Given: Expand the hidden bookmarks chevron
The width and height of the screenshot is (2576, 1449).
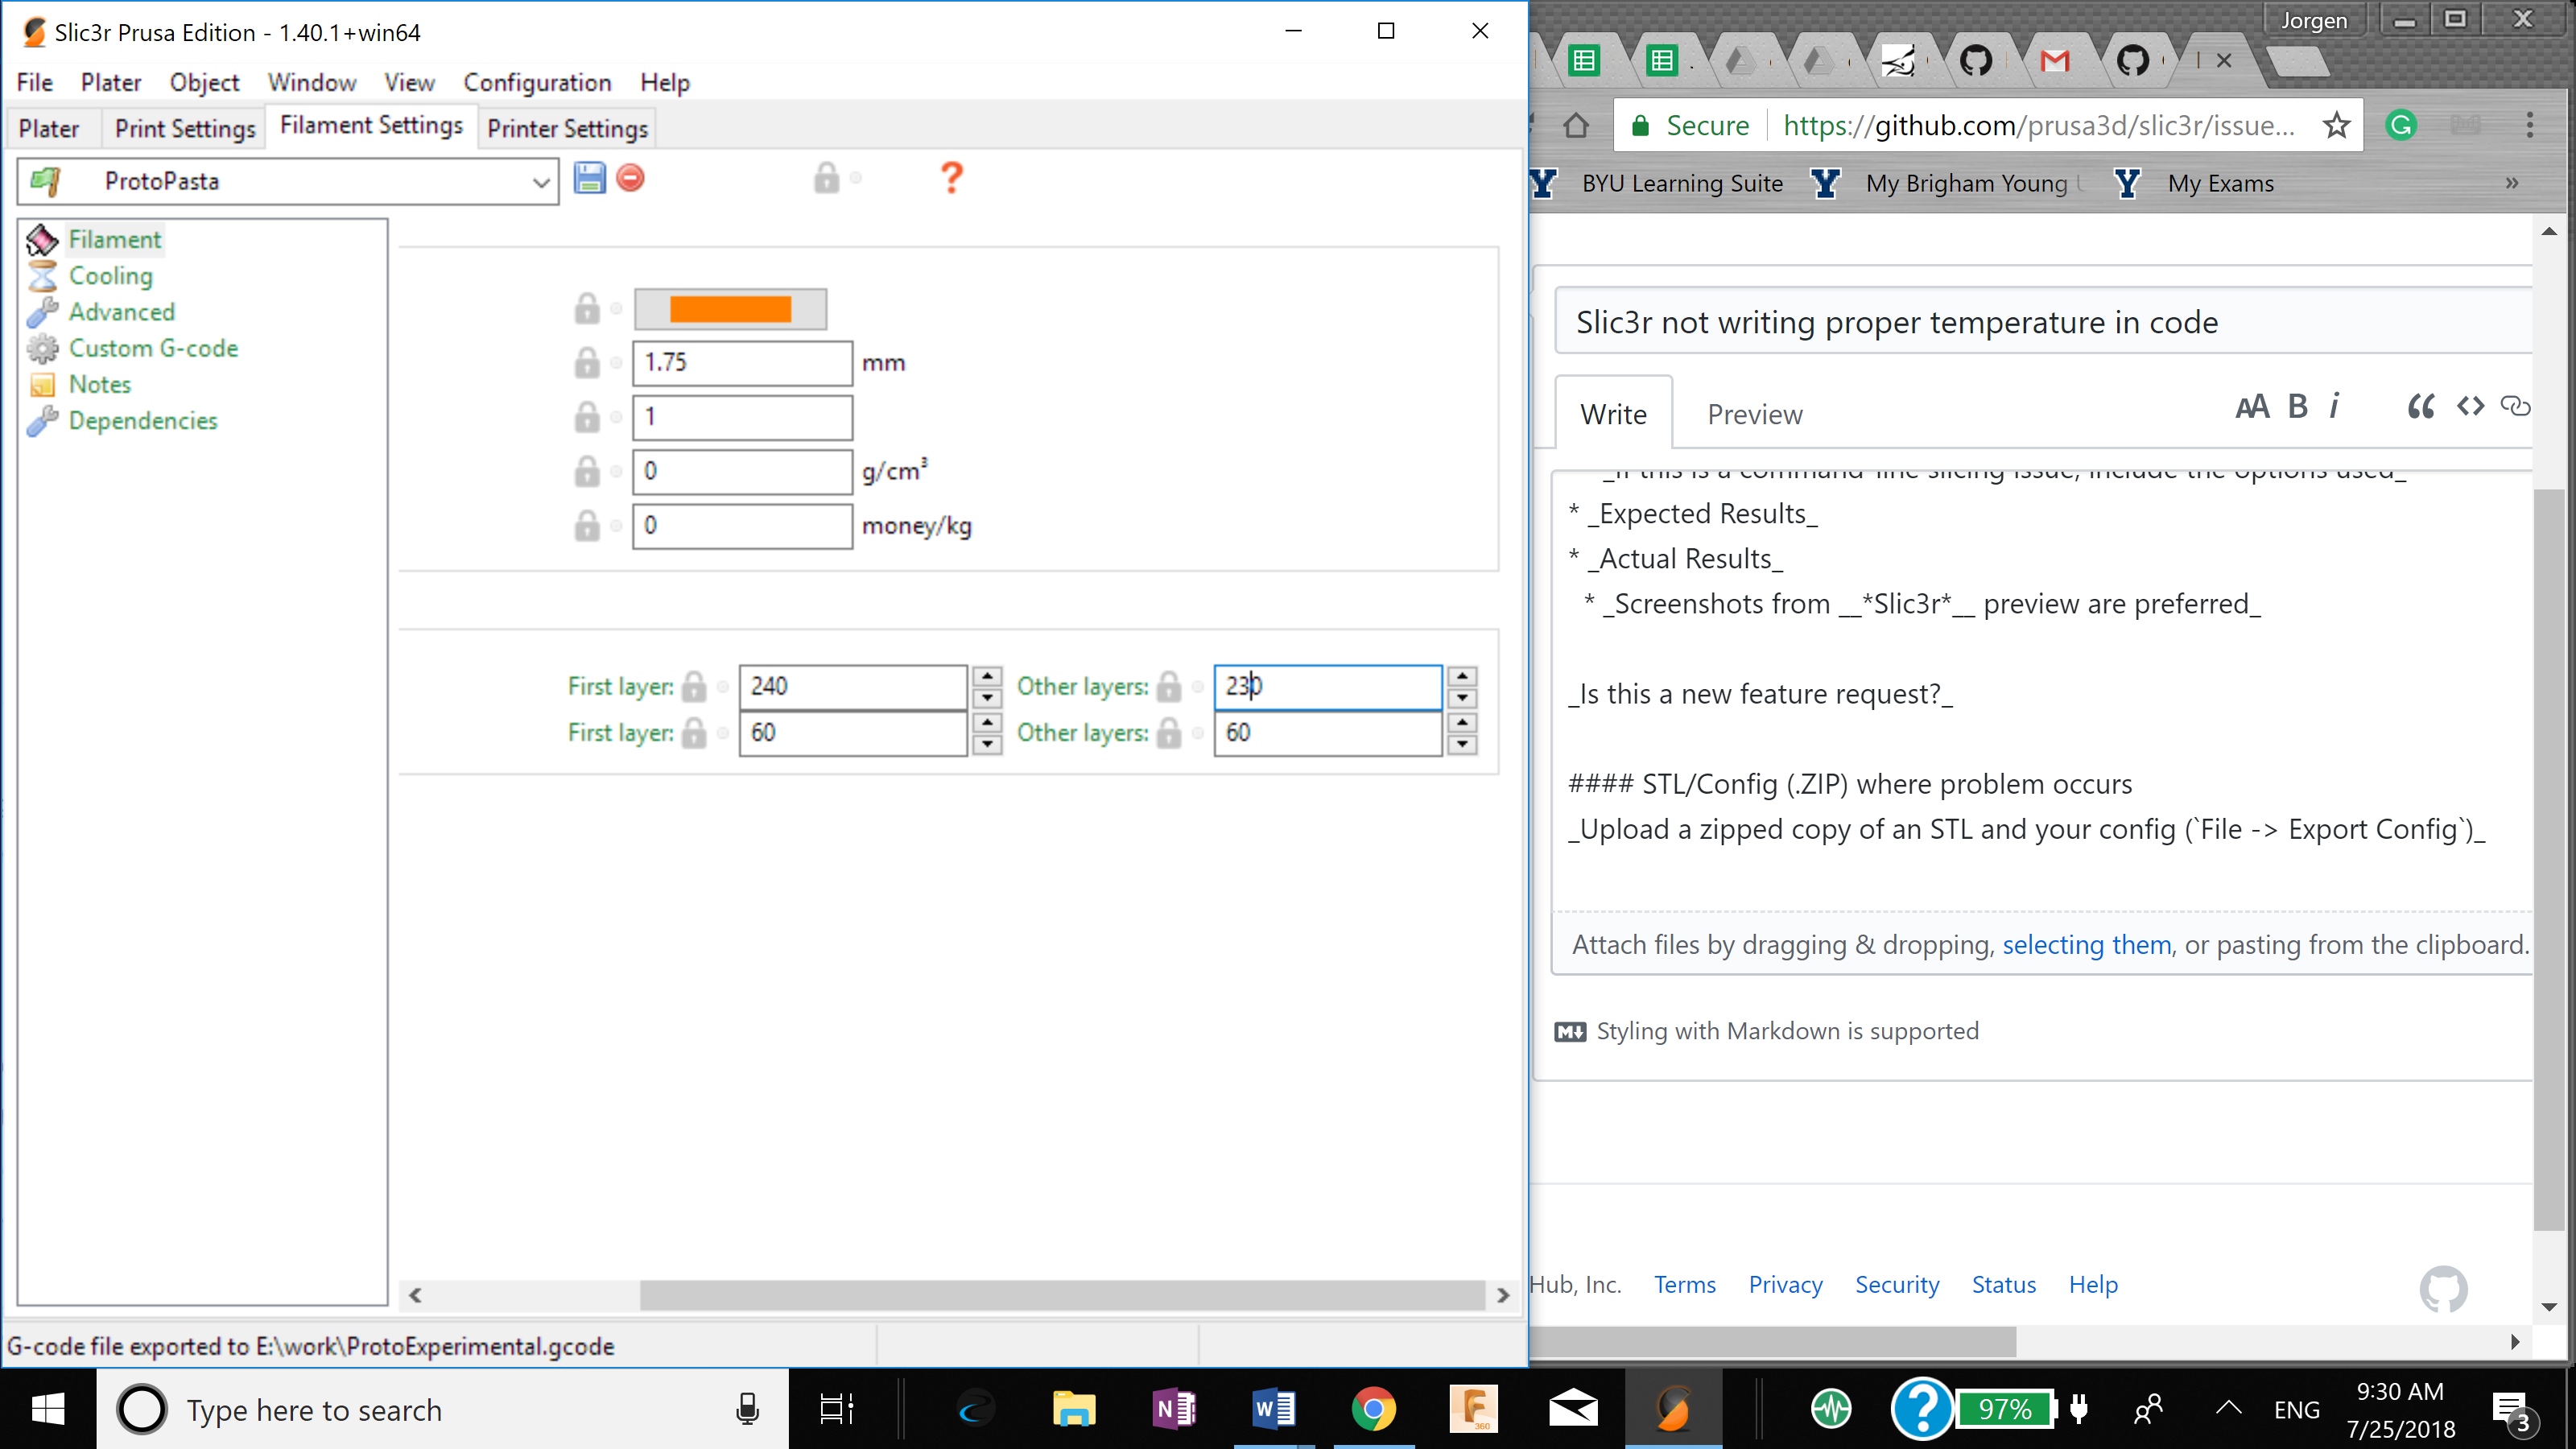Looking at the screenshot, I should 2512,183.
